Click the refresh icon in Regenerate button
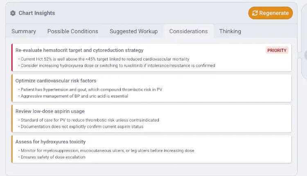This screenshot has height=176, width=307. (255, 13)
